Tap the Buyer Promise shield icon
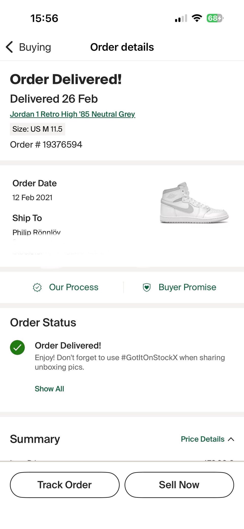Screen dimensions: 244x529 coord(147,287)
